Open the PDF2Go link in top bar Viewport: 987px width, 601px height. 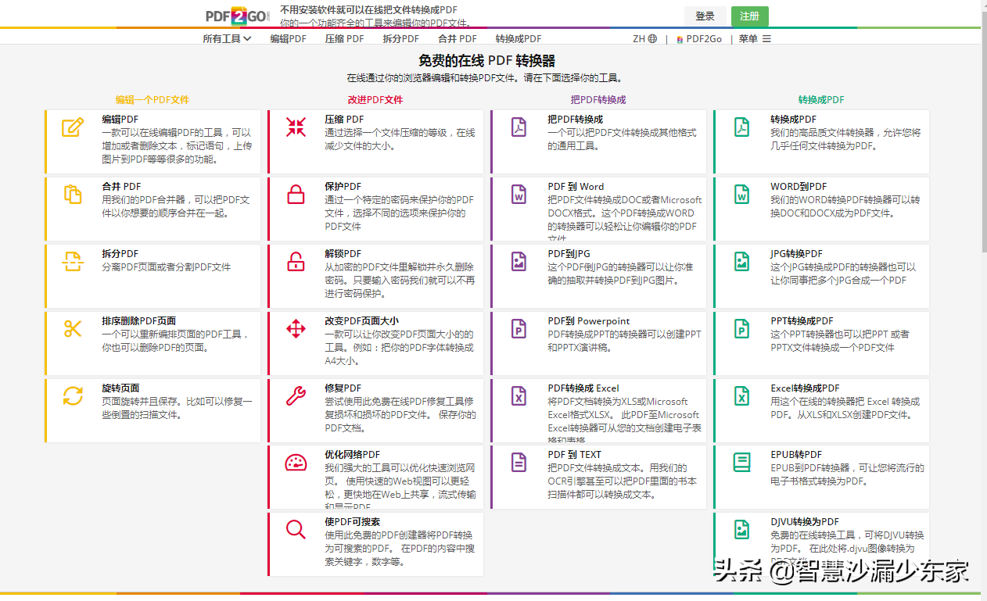tap(699, 38)
